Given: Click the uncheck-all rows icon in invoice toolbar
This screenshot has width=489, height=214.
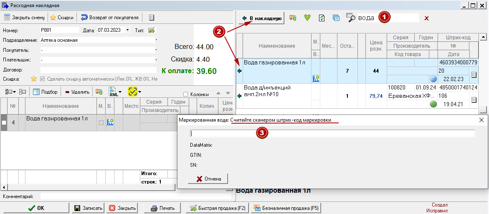Looking at the screenshot, I should pos(23,92).
